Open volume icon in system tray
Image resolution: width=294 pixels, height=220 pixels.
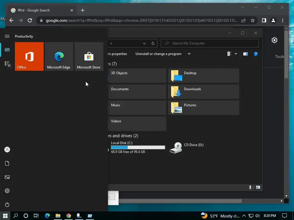(258, 216)
